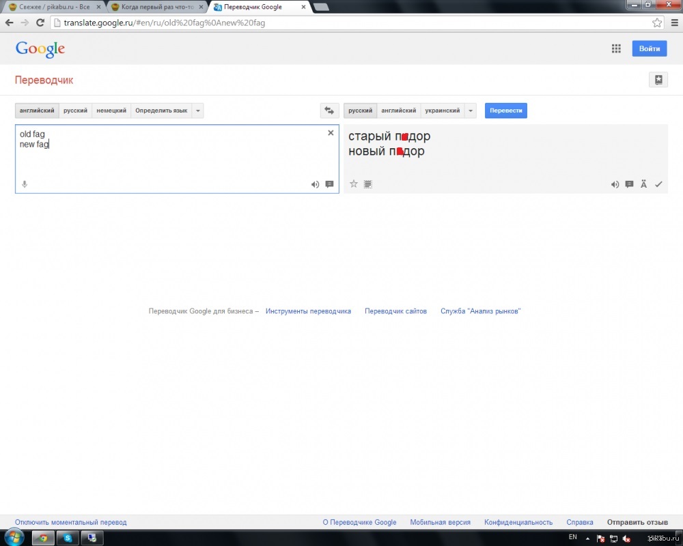Open Skype from the taskbar

coord(68,538)
